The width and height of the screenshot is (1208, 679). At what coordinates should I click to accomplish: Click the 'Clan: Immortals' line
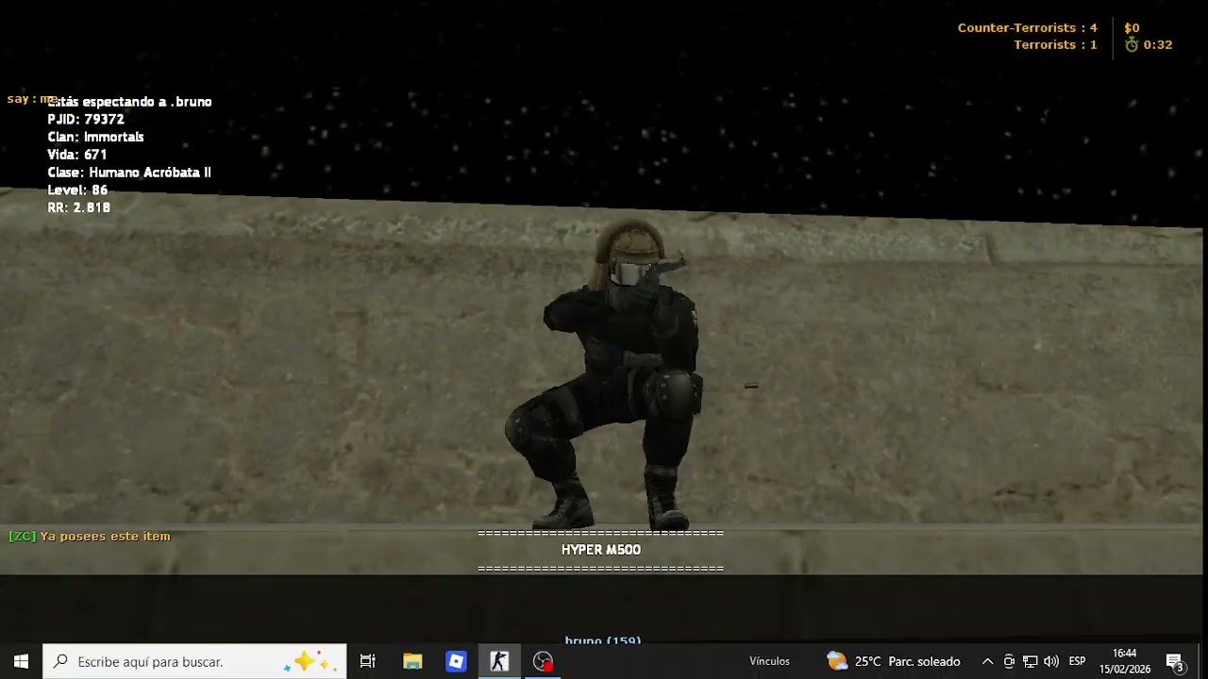pos(95,137)
